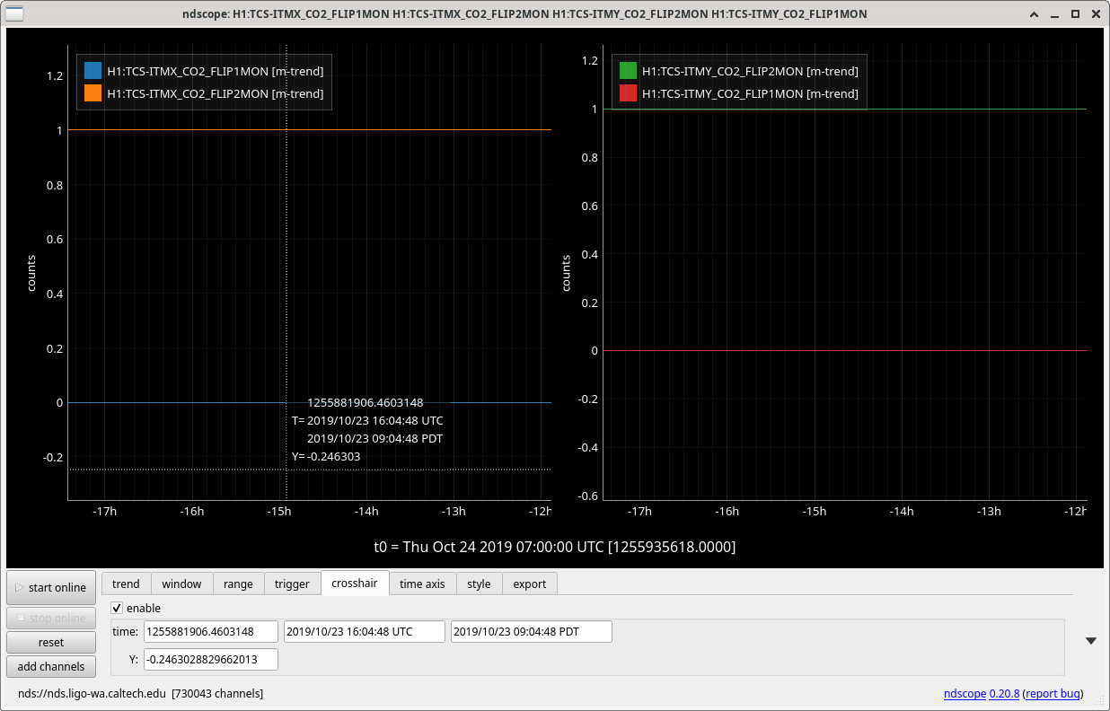Click the crosshair GPS time 1255881906.4603148 readout
The height and width of the screenshot is (711, 1110).
click(x=365, y=402)
